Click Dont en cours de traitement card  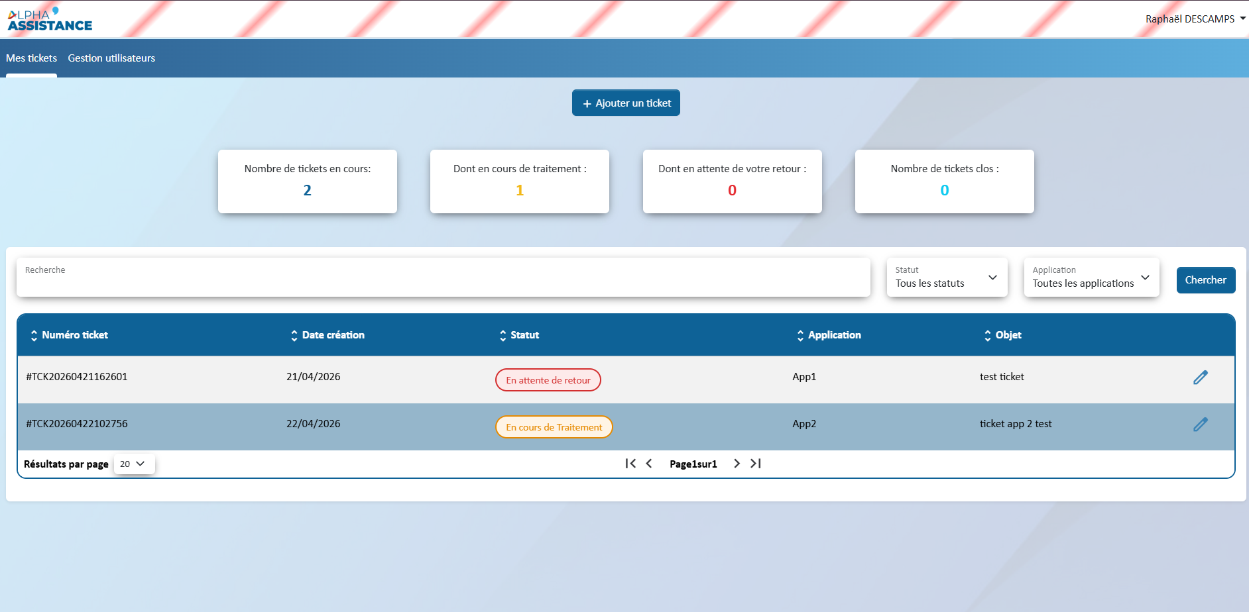click(520, 181)
